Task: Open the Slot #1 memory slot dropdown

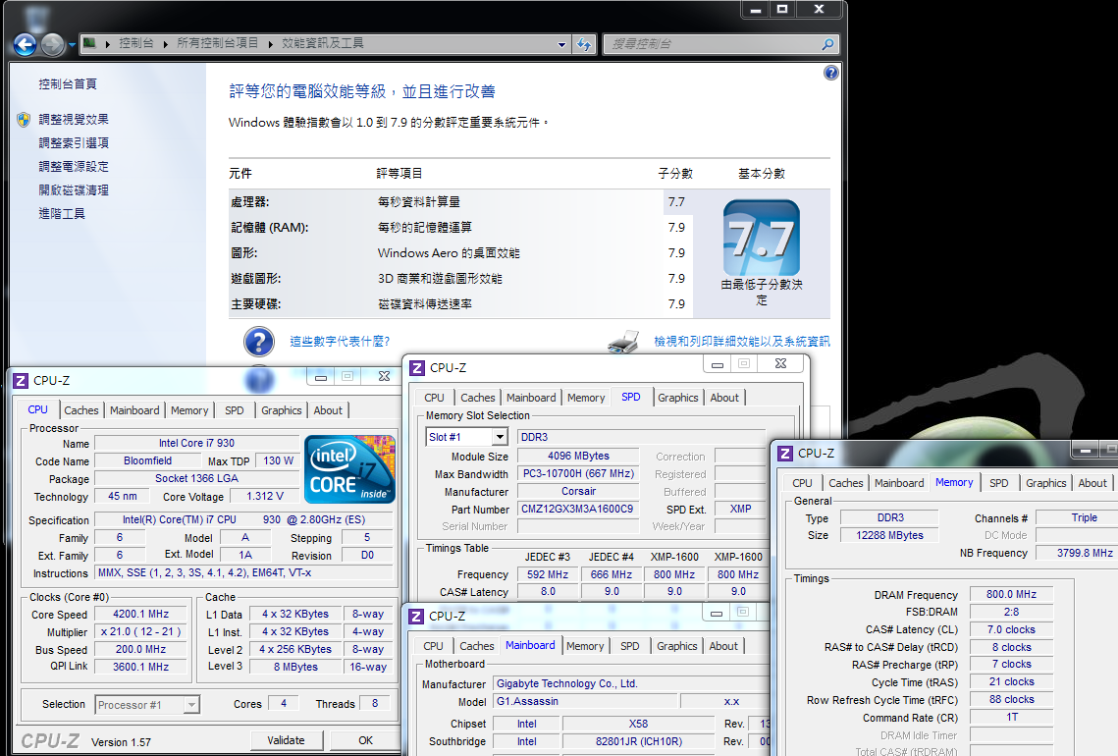Action: [x=499, y=437]
